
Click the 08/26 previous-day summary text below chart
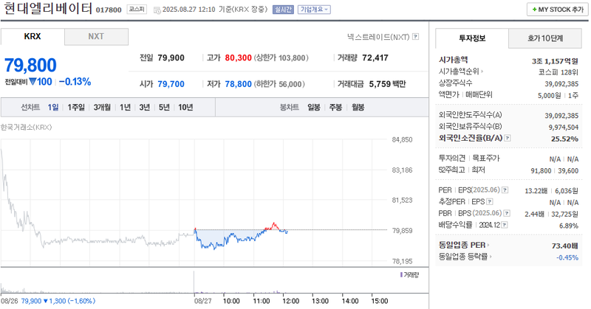[48, 301]
